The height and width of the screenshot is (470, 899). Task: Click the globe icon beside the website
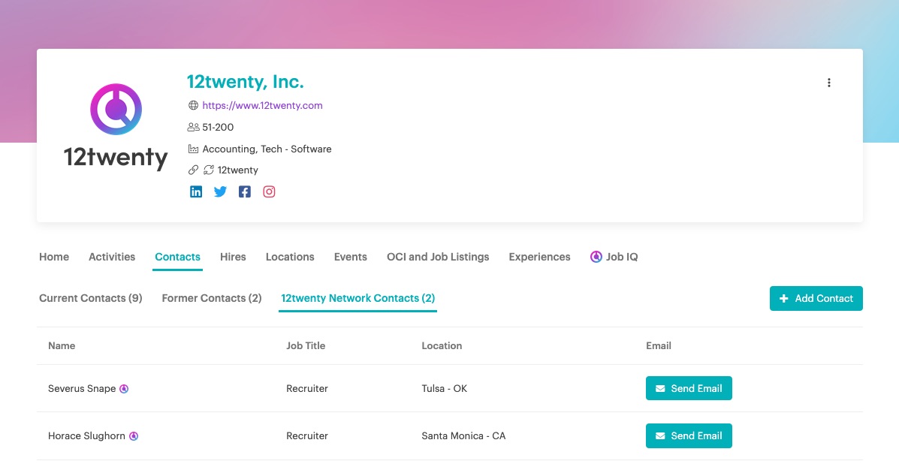(x=193, y=105)
